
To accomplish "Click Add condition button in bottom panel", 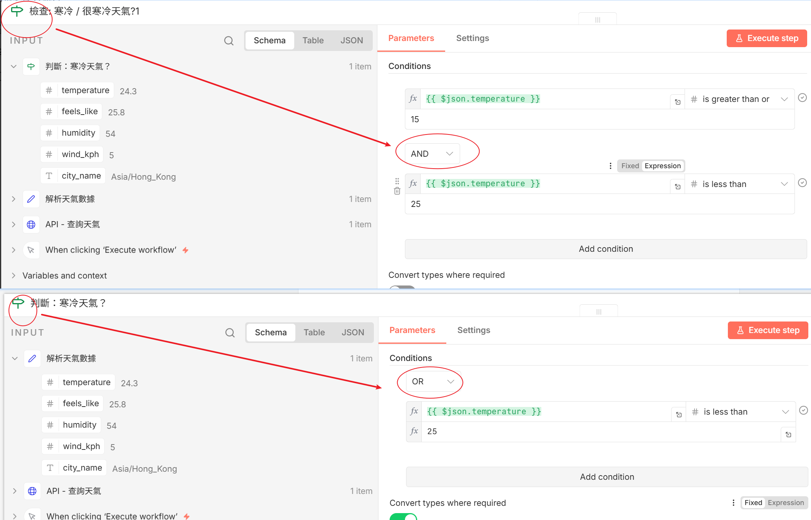I will (606, 477).
